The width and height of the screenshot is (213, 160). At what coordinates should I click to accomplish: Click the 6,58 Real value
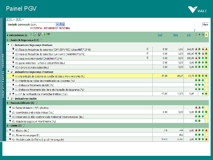click(165, 49)
